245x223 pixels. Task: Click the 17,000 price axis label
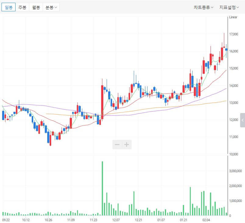coord(234,34)
